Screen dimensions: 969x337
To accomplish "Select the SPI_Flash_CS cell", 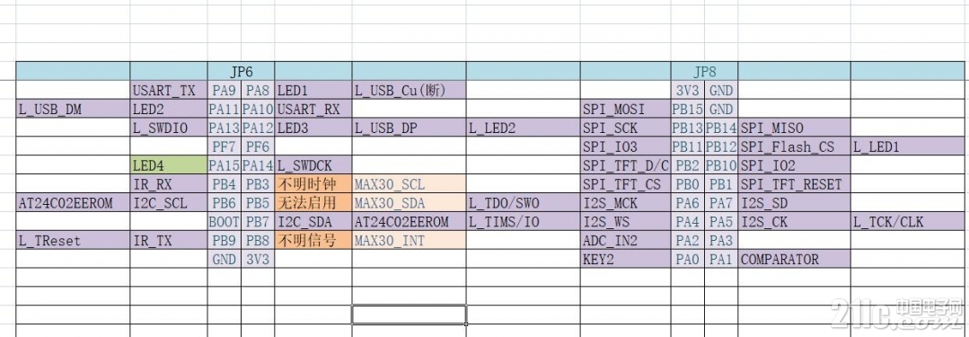I will pos(794,146).
